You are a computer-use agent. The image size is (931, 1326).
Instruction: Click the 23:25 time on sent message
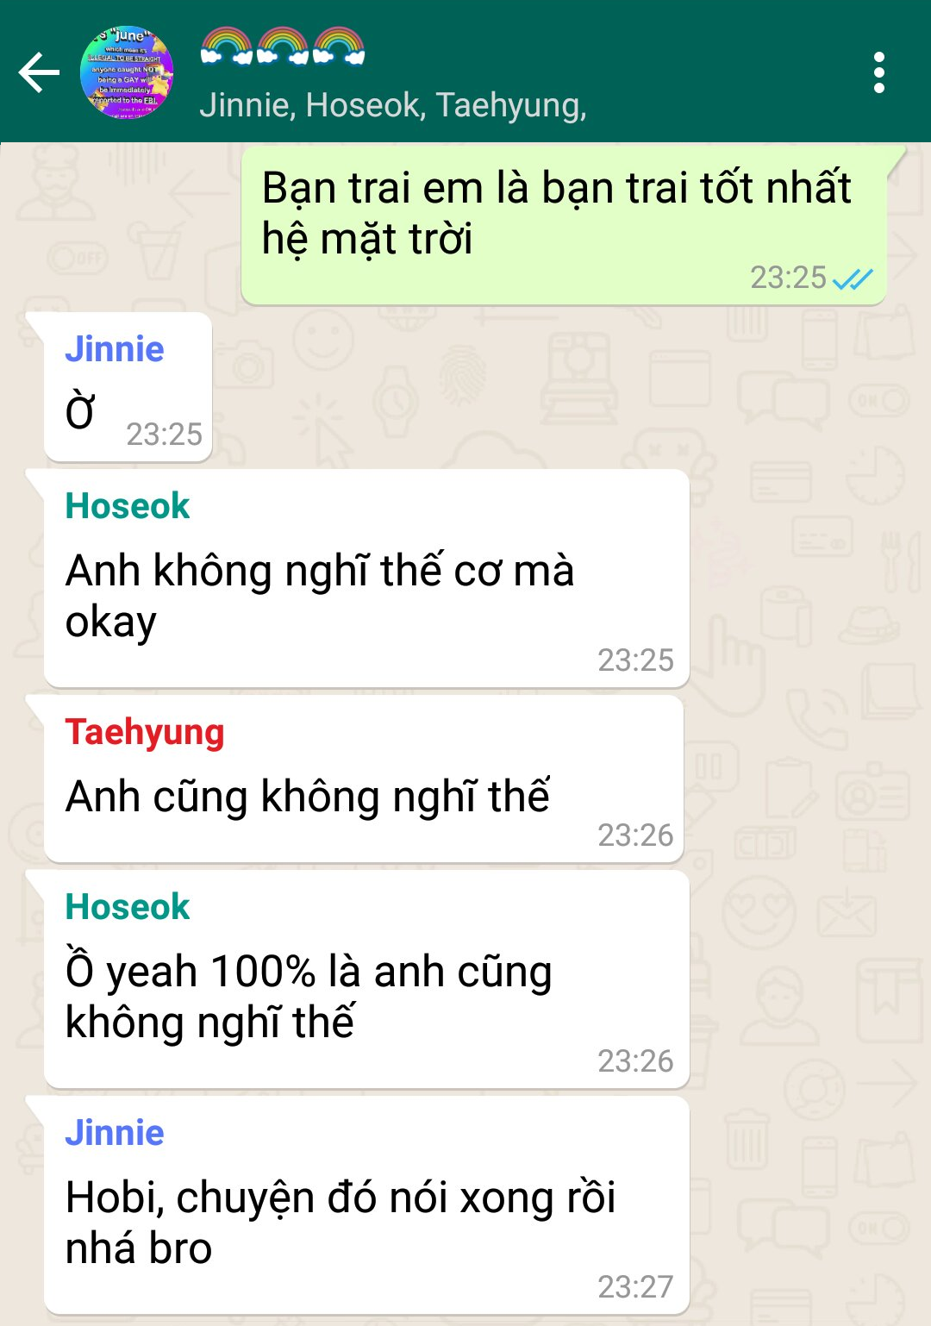click(x=788, y=278)
